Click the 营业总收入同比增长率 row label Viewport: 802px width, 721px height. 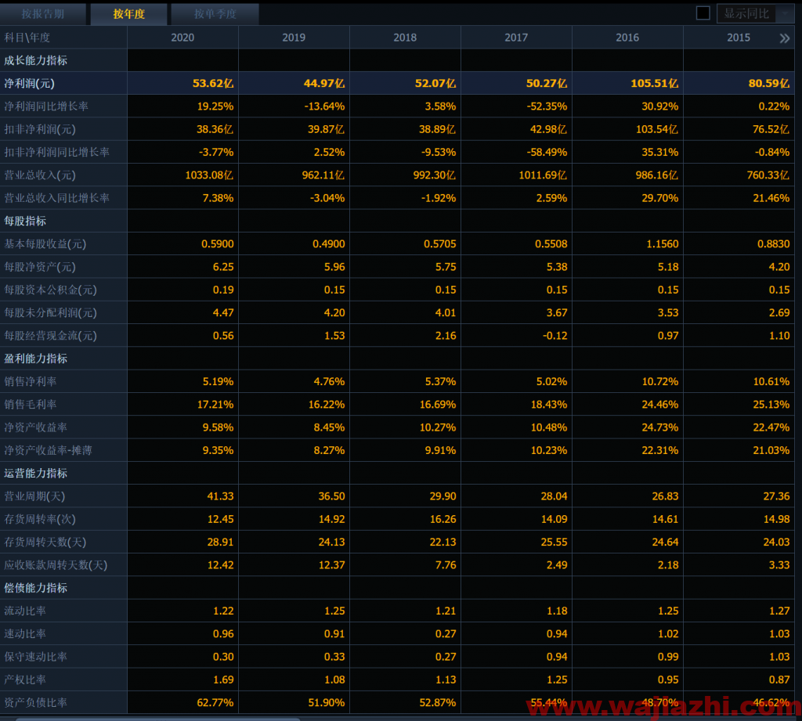56,198
